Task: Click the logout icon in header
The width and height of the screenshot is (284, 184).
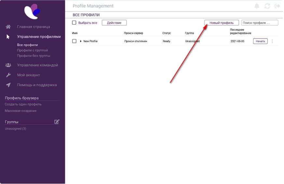Action: [277, 6]
